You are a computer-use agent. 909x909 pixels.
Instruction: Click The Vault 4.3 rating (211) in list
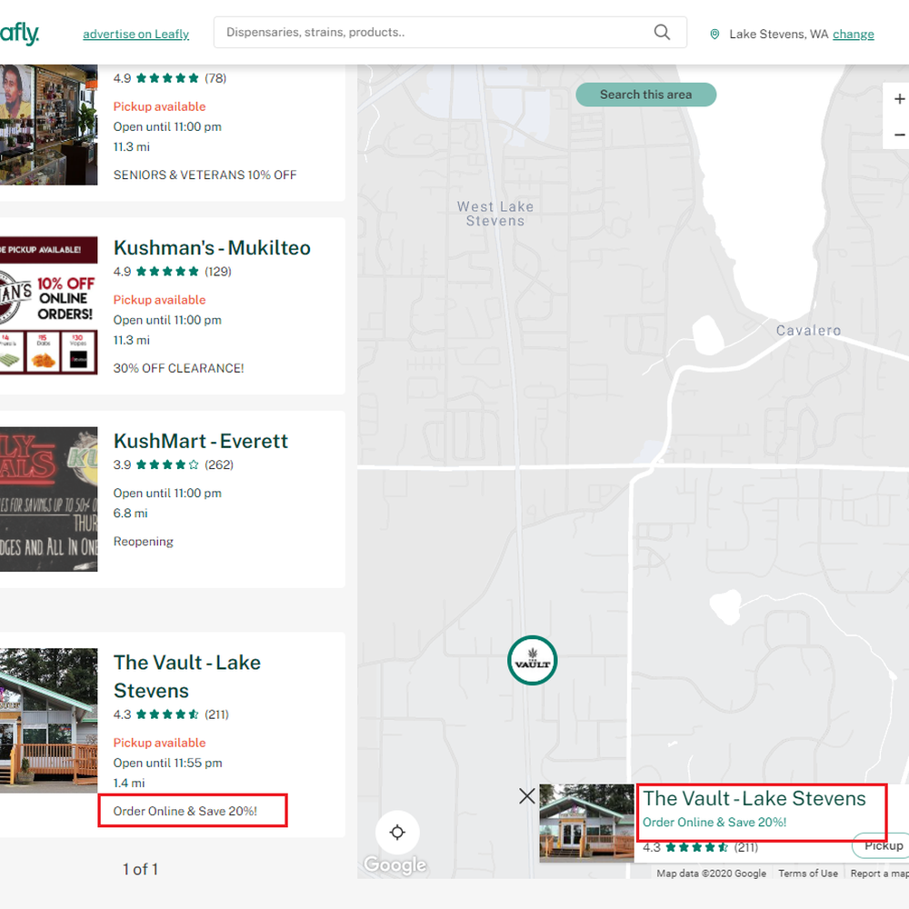click(x=171, y=714)
